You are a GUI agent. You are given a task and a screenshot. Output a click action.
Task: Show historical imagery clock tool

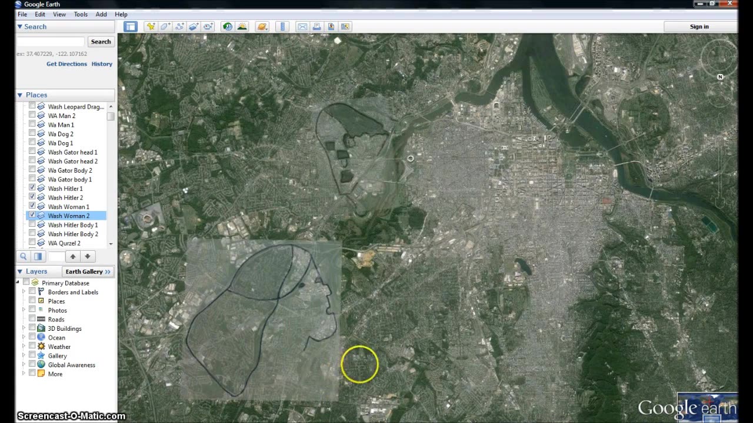point(227,26)
